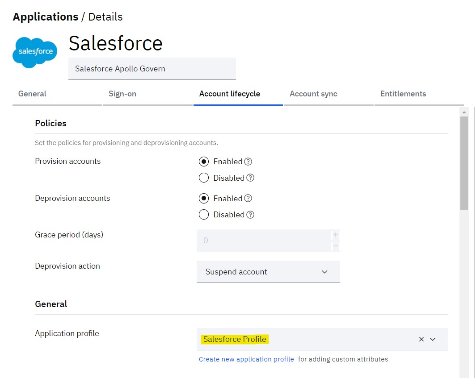Screen dimensions: 476x378
Task: Expand the Application profile dropdown chevron
Action: 433,339
